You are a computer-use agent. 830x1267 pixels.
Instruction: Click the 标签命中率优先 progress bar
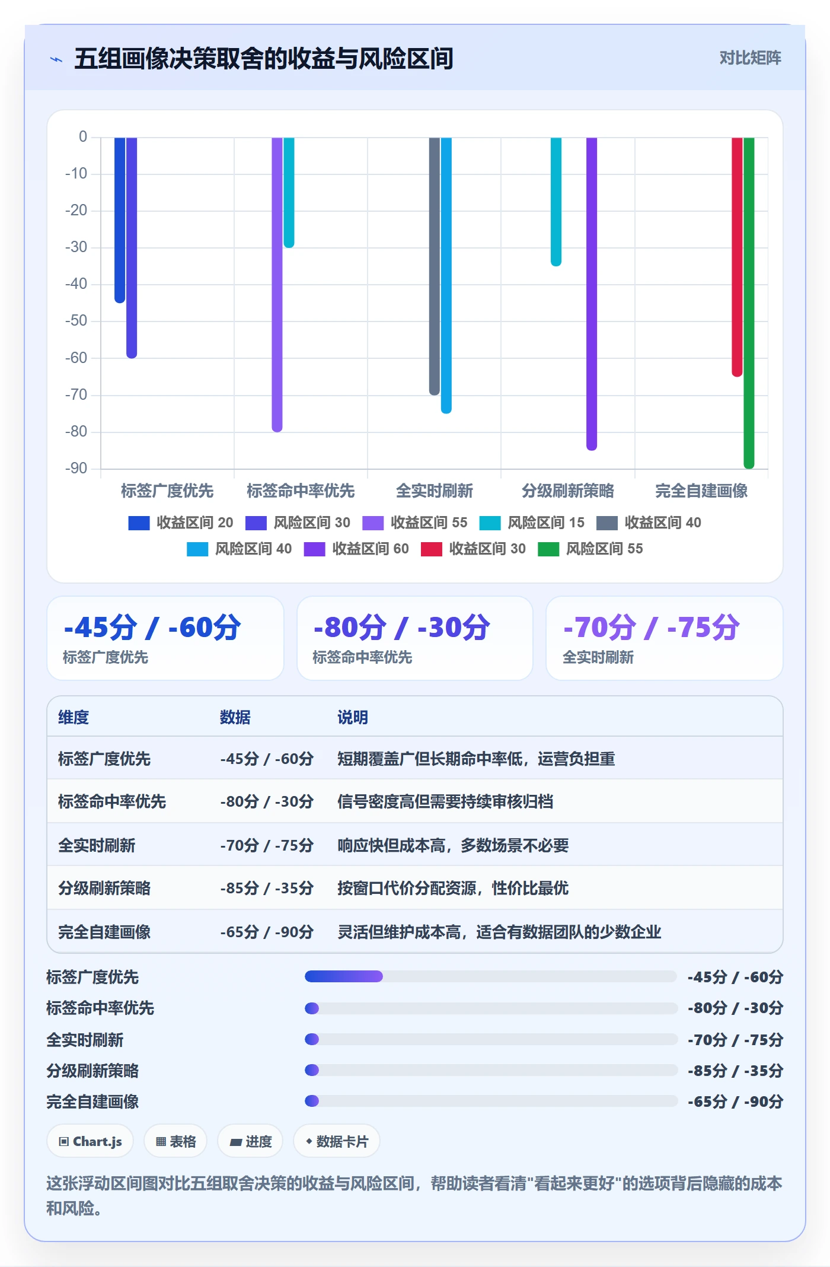tap(491, 1008)
